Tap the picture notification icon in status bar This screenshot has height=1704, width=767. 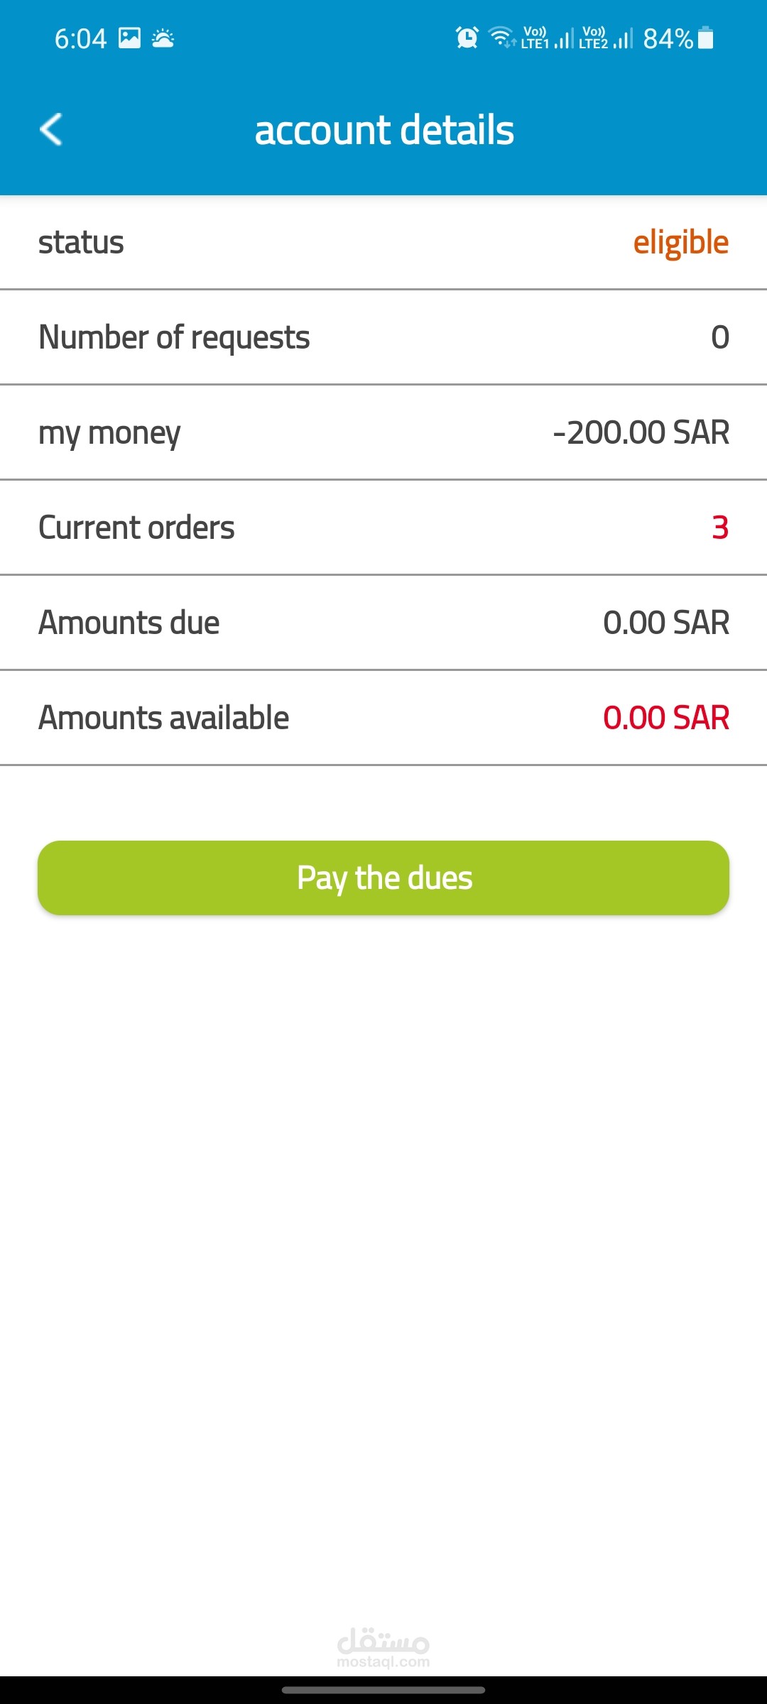point(129,38)
